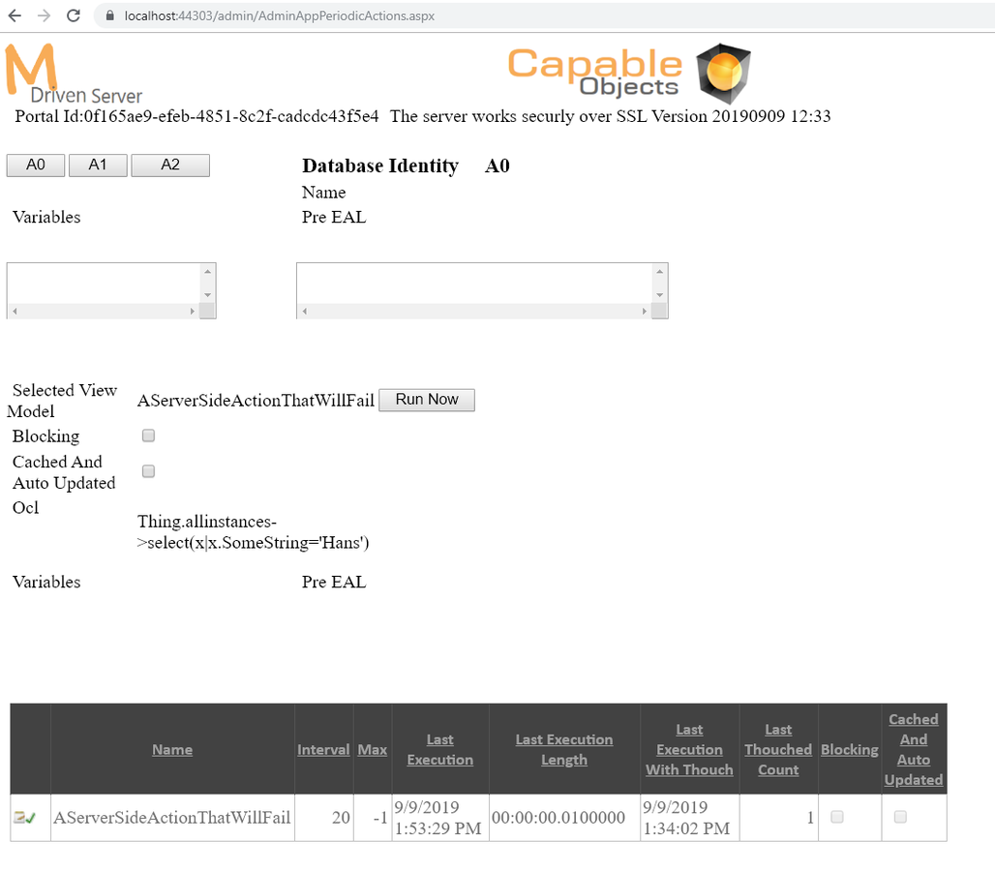View site security lock icon
Image resolution: width=995 pixels, height=871 pixels.
point(109,15)
